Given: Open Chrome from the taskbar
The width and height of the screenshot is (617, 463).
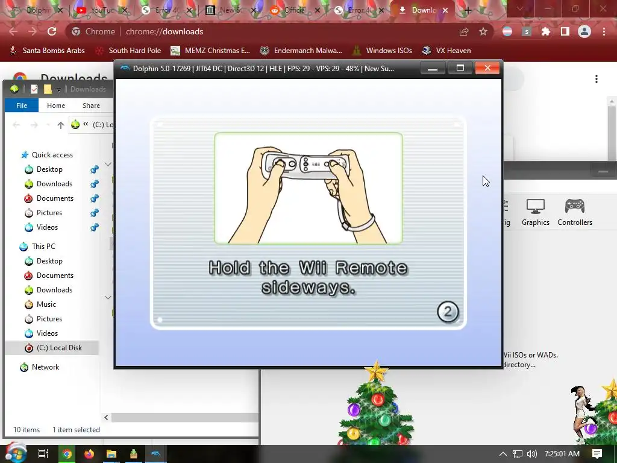Looking at the screenshot, I should point(67,454).
